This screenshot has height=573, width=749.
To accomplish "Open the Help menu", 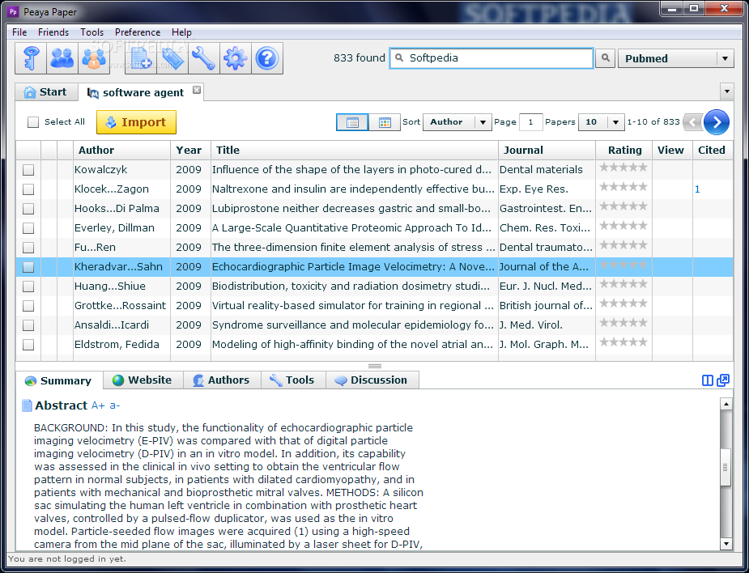I will pos(181,32).
